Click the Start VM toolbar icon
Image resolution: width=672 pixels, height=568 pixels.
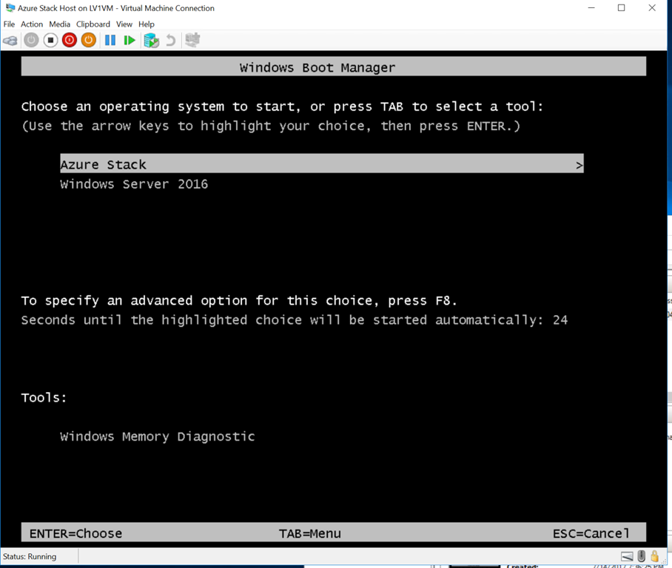click(x=31, y=40)
